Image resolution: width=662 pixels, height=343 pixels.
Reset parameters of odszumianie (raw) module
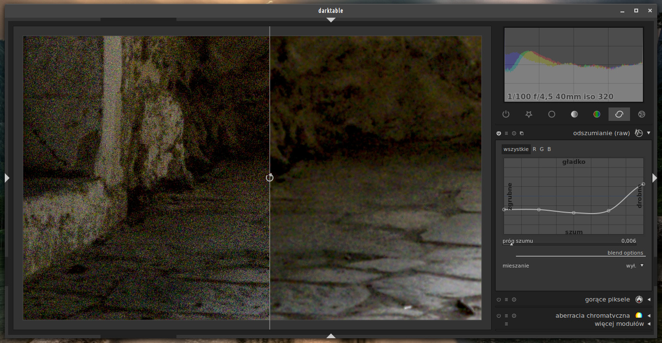514,133
